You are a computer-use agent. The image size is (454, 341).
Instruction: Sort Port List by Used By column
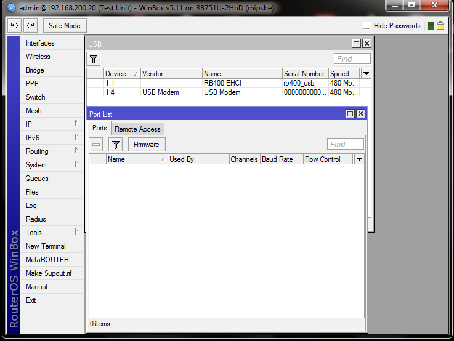click(198, 159)
